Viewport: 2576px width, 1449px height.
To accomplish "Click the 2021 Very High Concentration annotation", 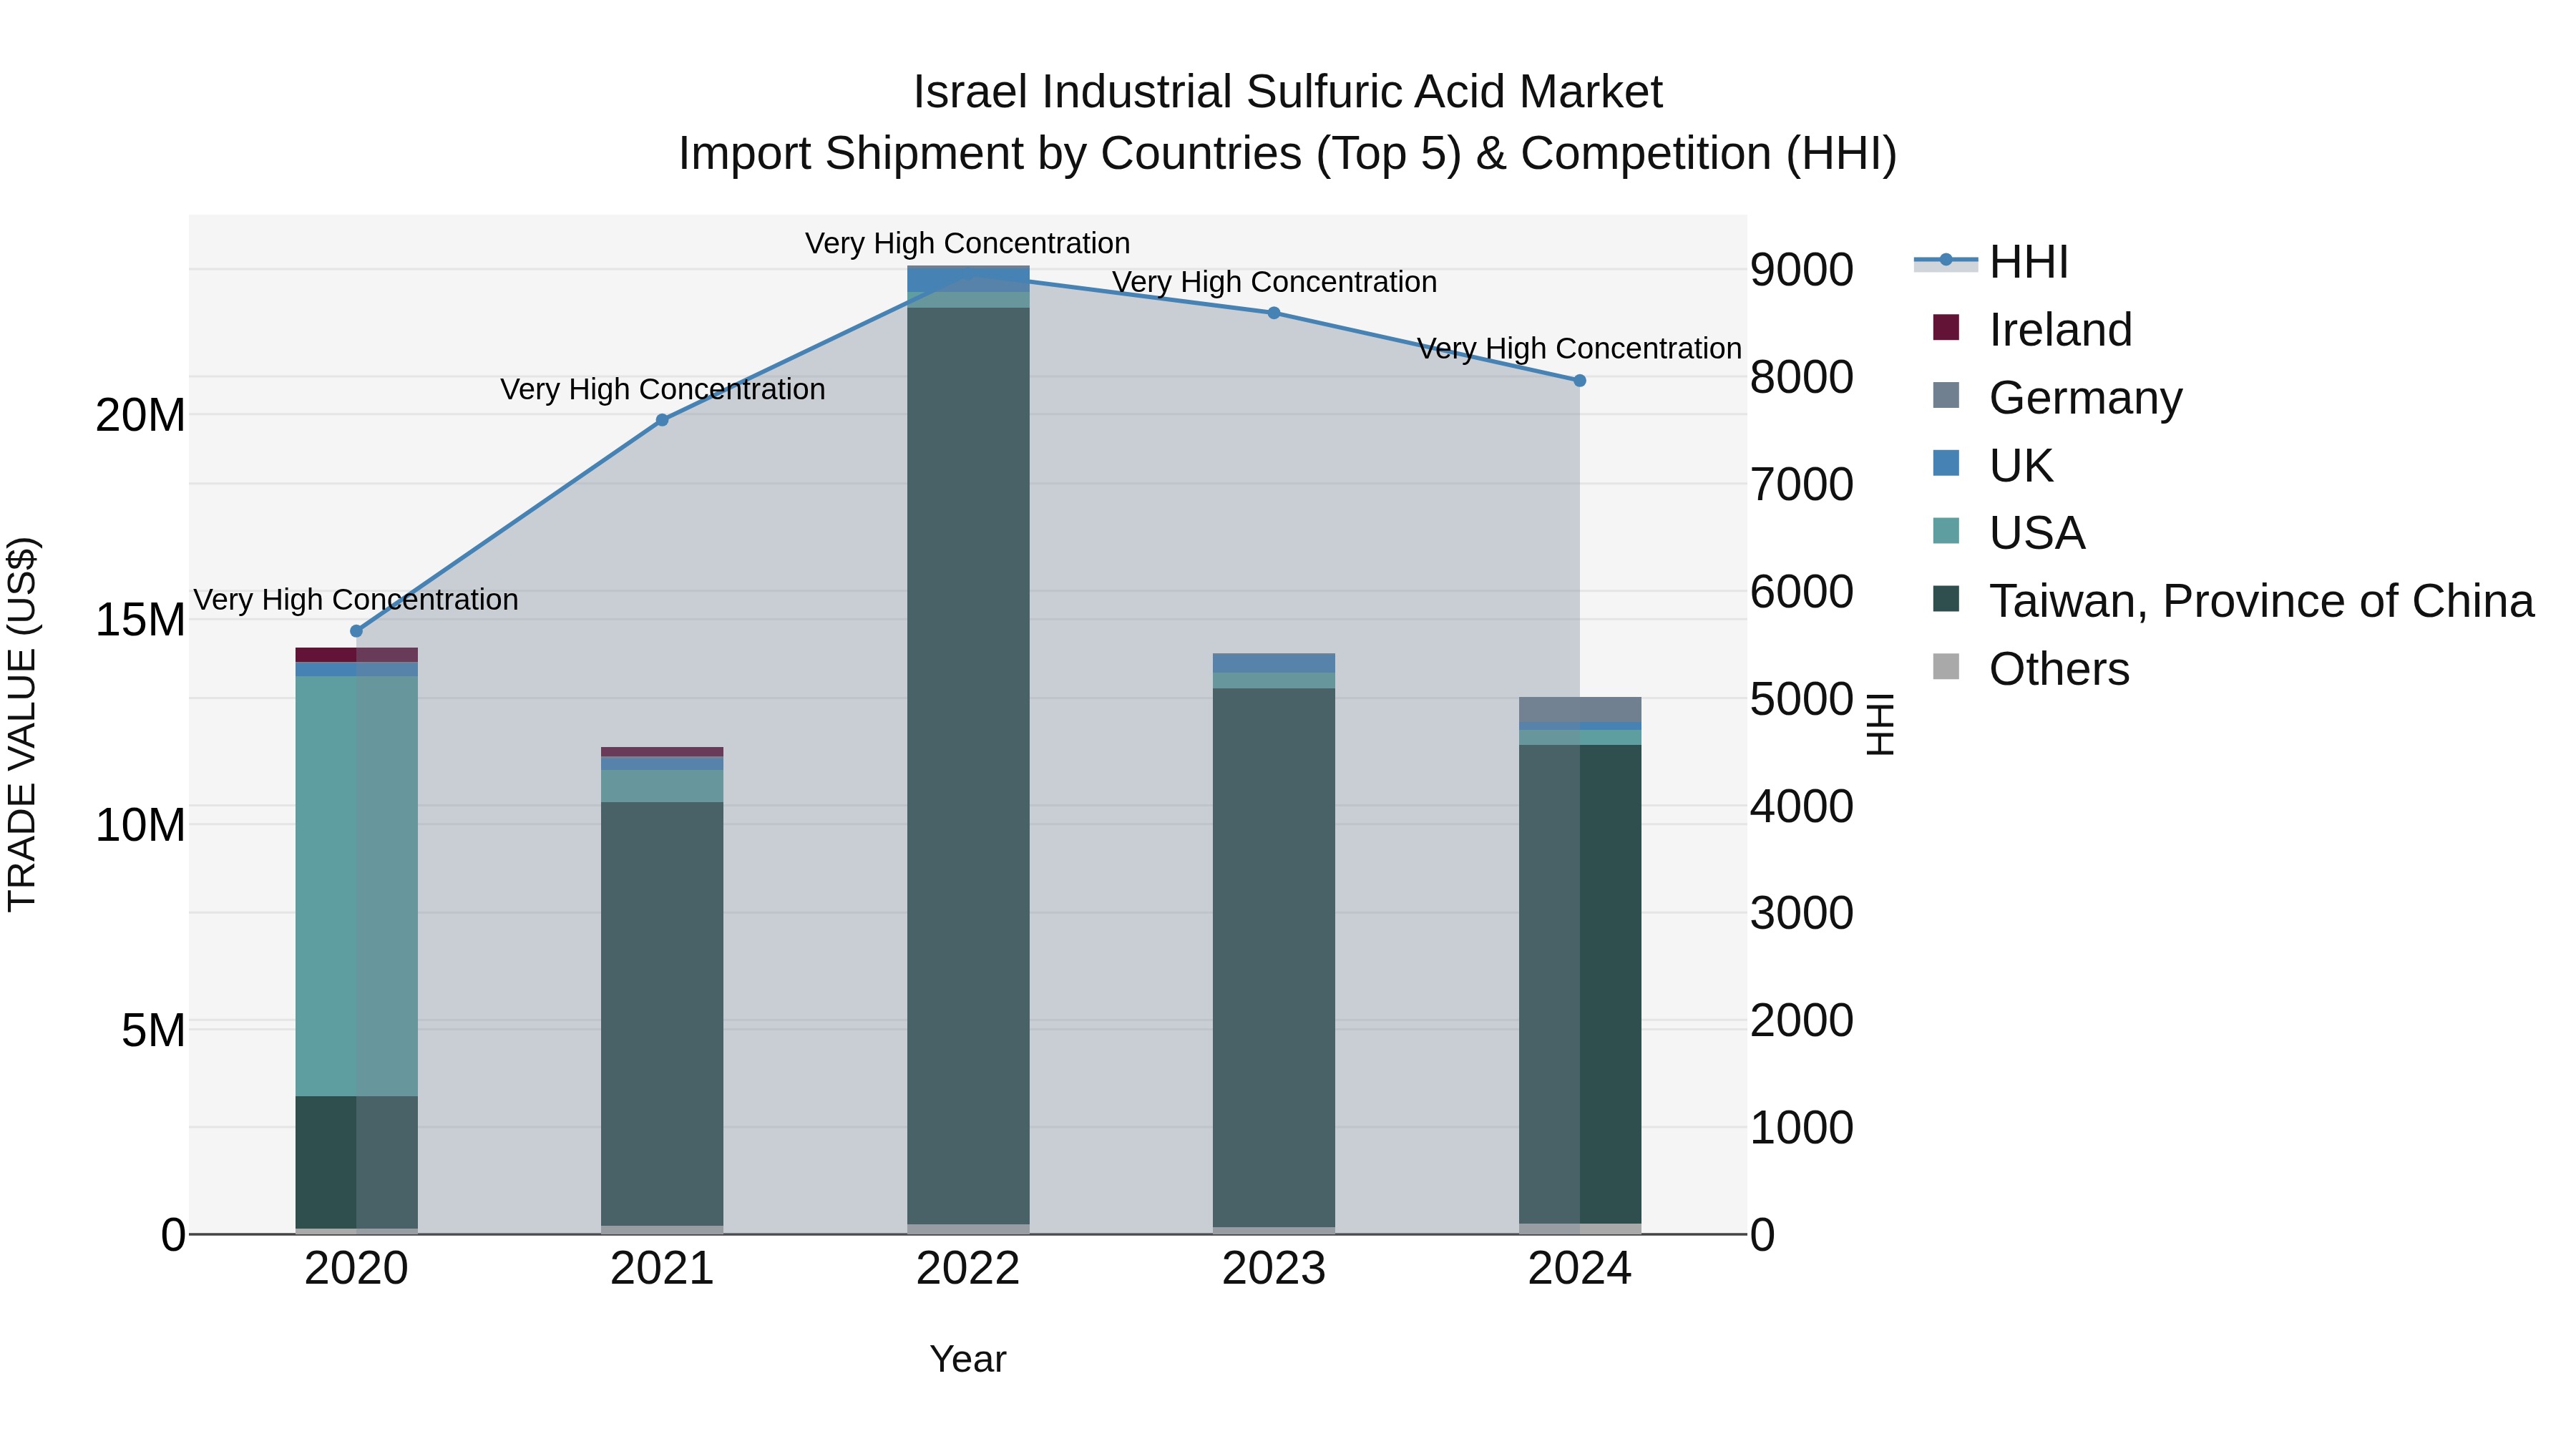I will click(663, 389).
